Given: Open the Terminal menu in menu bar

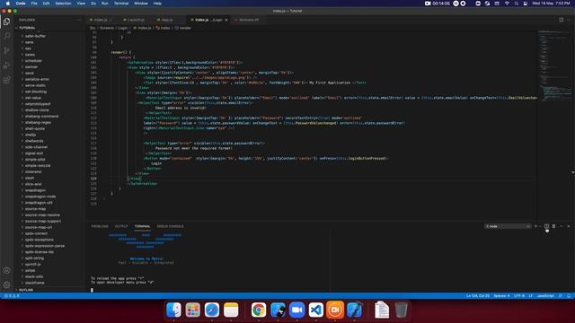Looking at the screenshot, I should click(x=121, y=4).
